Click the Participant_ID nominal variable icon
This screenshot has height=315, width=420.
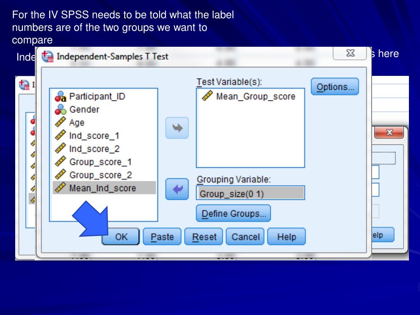point(60,96)
